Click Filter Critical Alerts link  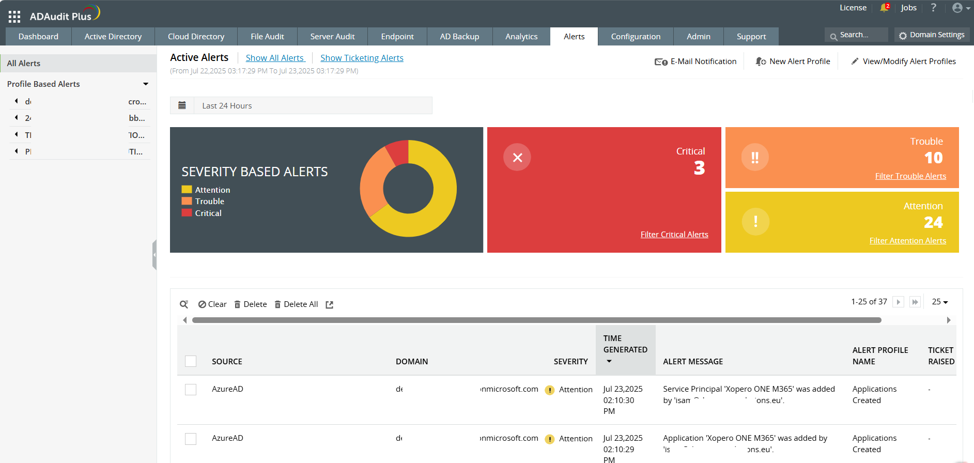click(674, 235)
